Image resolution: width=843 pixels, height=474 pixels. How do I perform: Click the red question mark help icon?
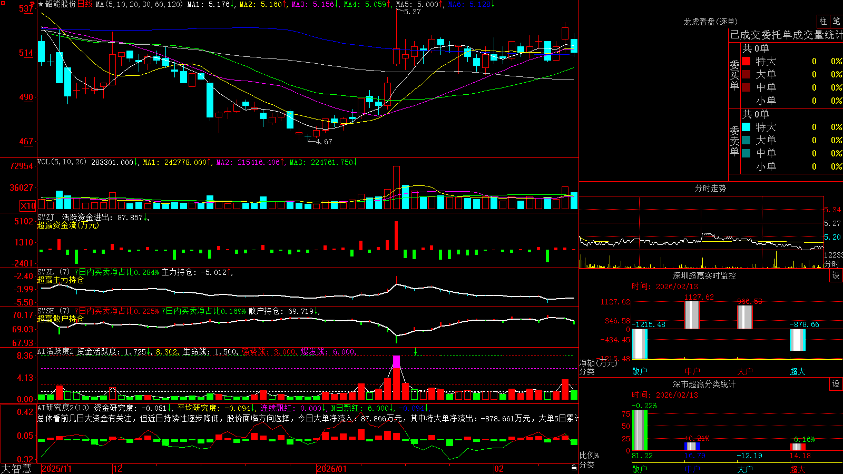click(33, 5)
